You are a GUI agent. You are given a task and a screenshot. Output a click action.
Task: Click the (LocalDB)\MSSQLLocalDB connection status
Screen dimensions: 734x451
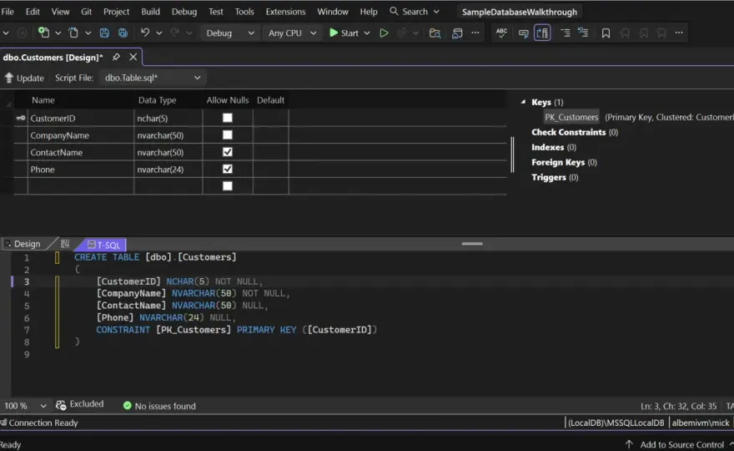pyautogui.click(x=616, y=423)
